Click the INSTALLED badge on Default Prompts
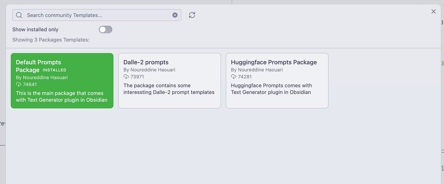The image size is (444, 184). (x=54, y=70)
